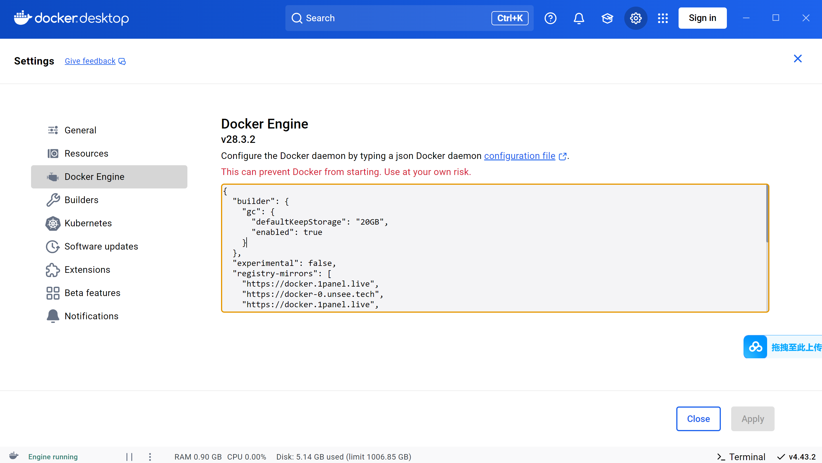The width and height of the screenshot is (822, 463).
Task: Click the Search input field
Action: tap(409, 18)
